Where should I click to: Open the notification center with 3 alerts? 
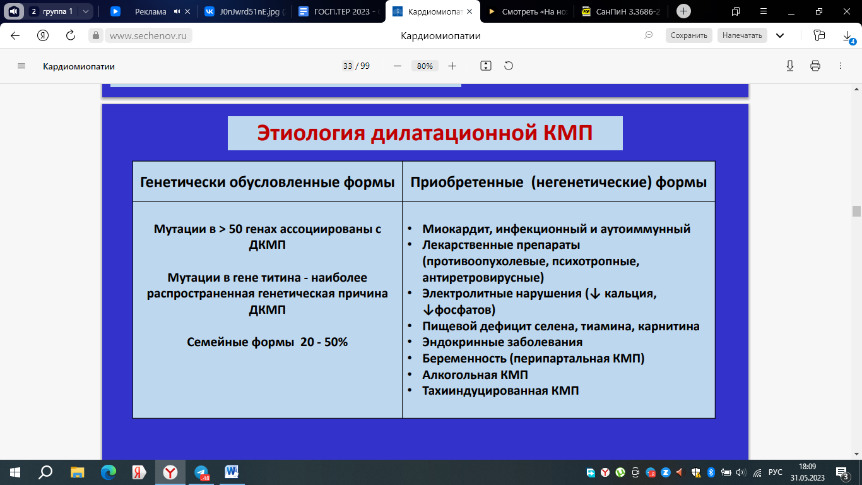pyautogui.click(x=843, y=472)
